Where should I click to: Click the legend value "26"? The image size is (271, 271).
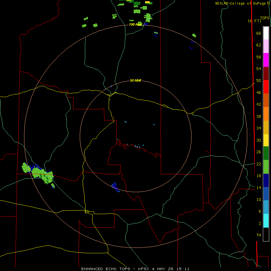259,152
